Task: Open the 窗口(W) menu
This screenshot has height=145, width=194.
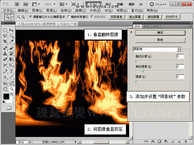Action: [x=137, y=11]
